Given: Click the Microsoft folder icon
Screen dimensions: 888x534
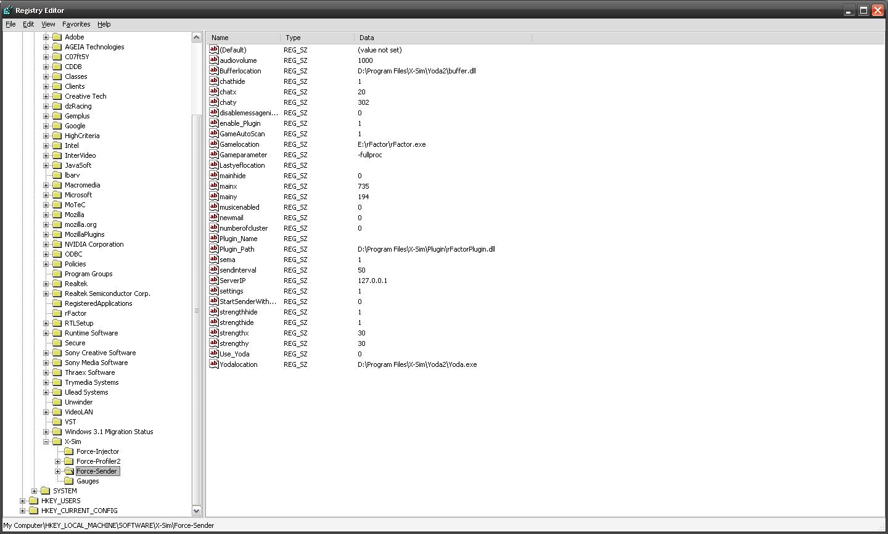Looking at the screenshot, I should (x=57, y=195).
